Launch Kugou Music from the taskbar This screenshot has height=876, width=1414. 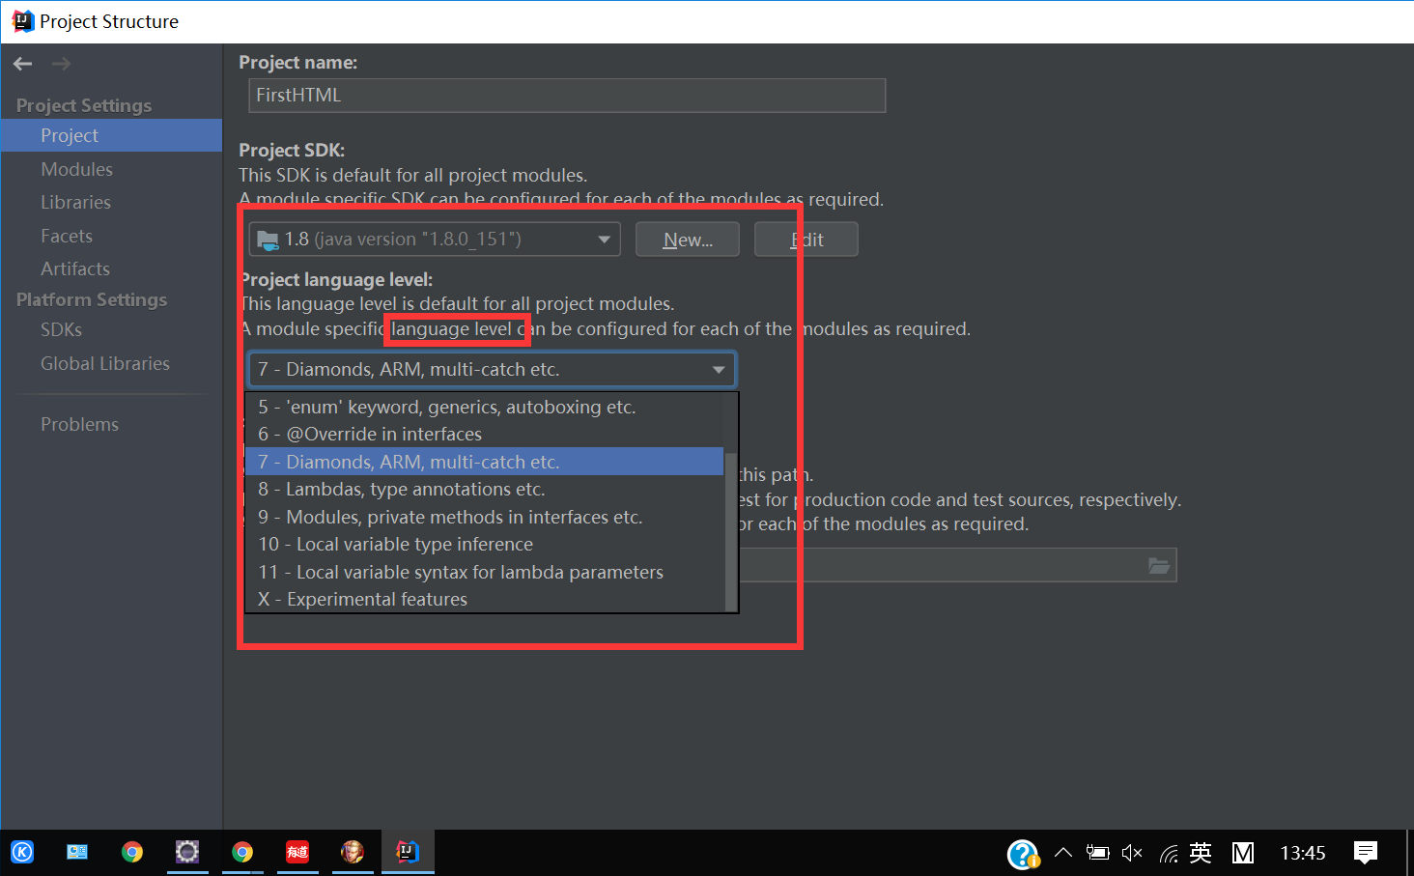pyautogui.click(x=21, y=852)
